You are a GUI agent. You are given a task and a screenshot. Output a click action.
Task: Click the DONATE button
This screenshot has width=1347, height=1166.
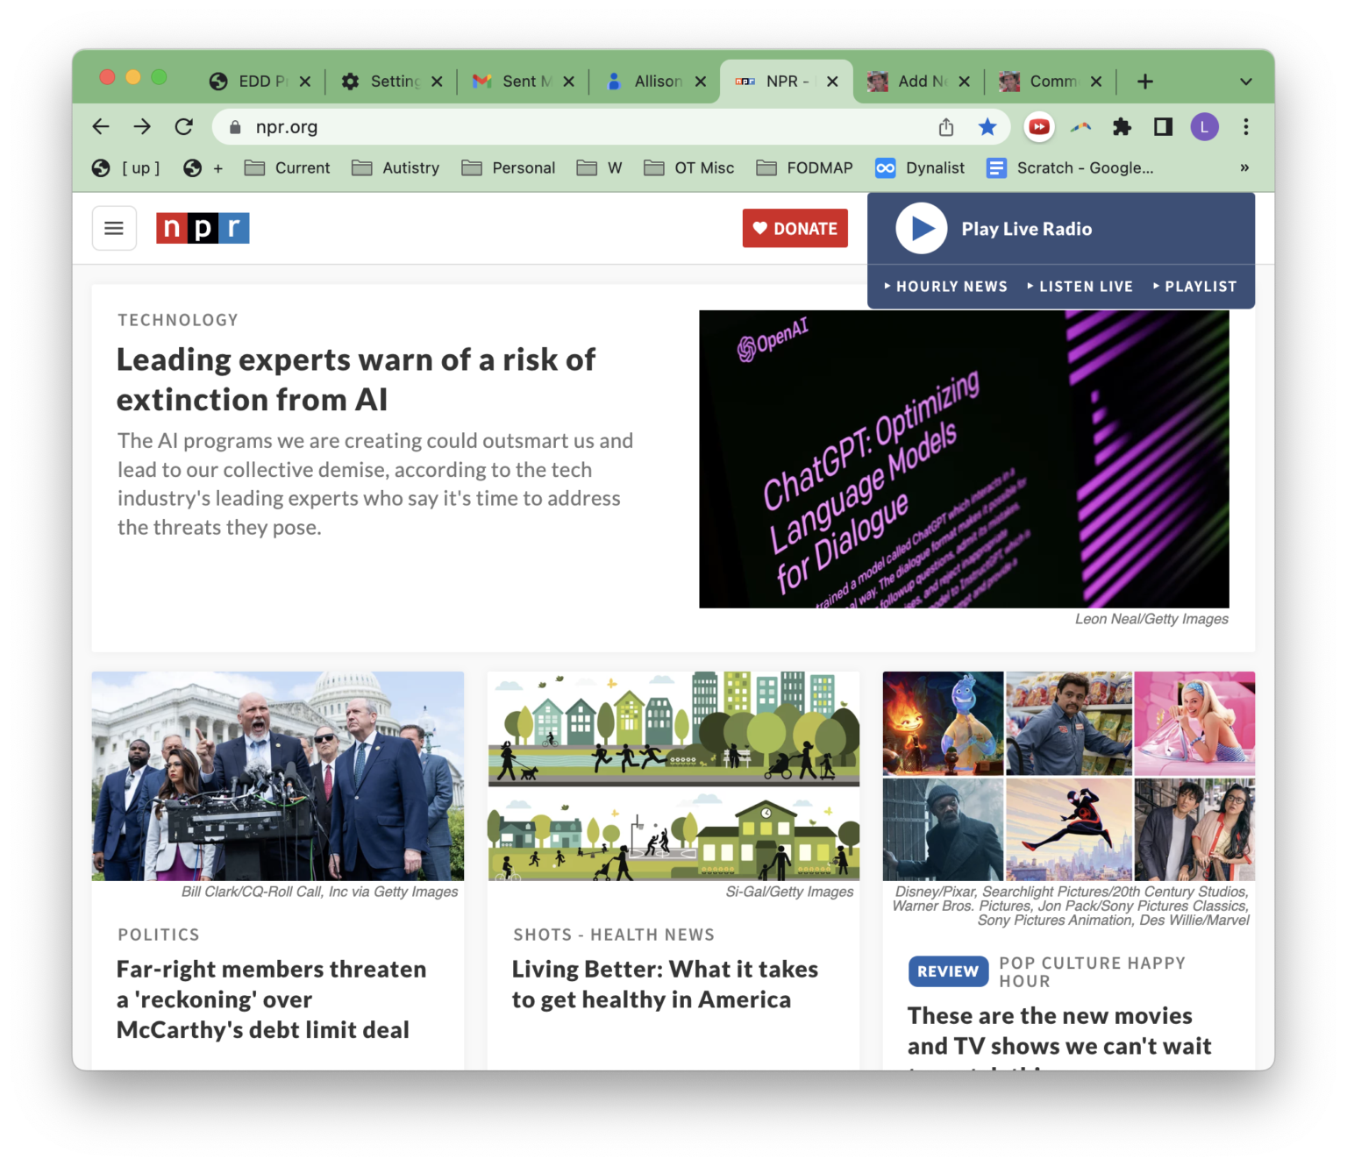(x=795, y=228)
